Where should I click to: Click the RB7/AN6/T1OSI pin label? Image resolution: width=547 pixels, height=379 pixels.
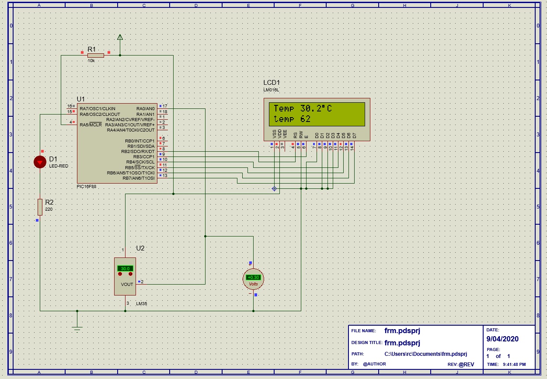tap(139, 178)
